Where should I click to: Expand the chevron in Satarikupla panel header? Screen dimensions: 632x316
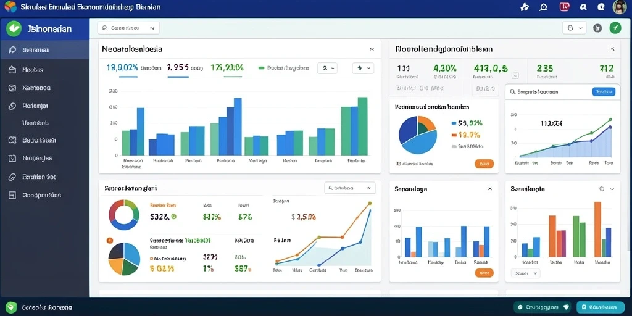point(612,189)
